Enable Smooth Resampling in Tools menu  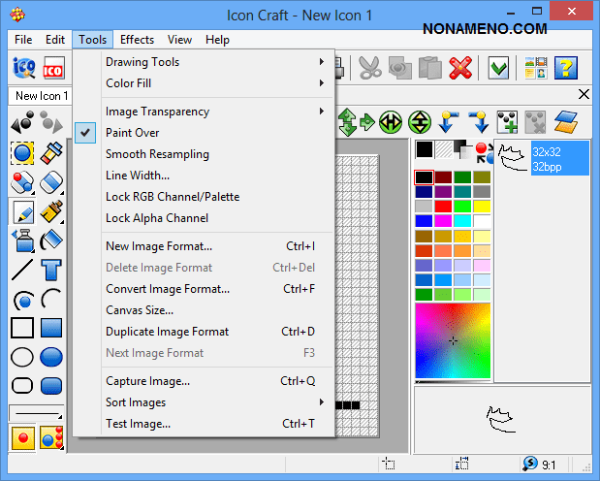click(x=157, y=154)
